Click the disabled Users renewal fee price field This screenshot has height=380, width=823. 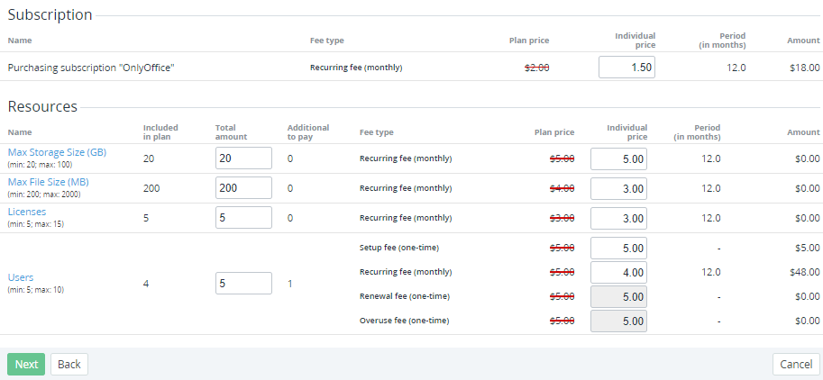[x=618, y=296]
